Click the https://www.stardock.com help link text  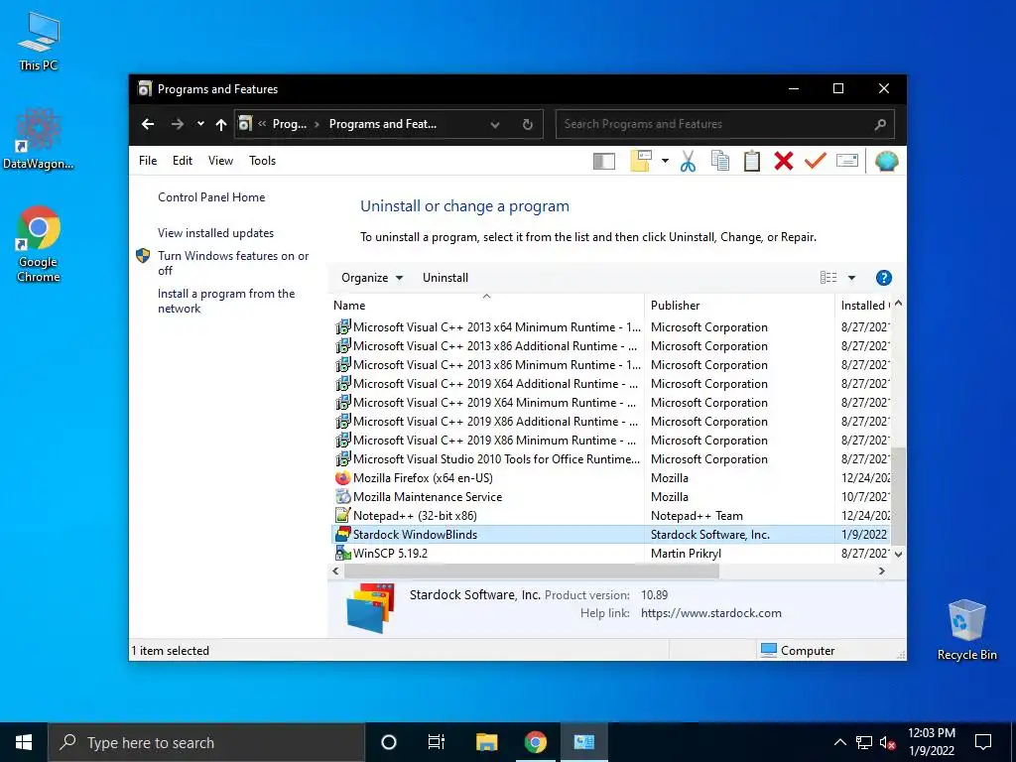click(710, 613)
